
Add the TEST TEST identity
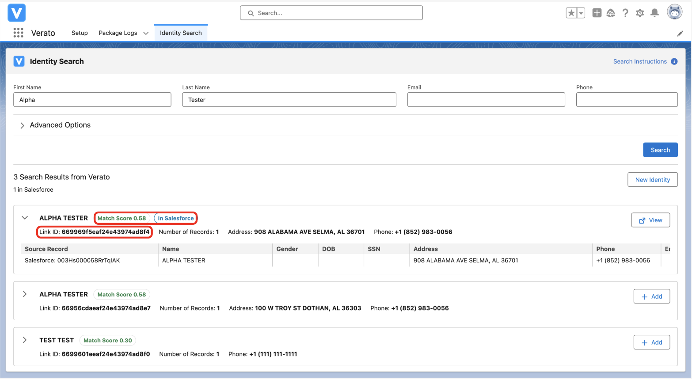[x=652, y=342]
